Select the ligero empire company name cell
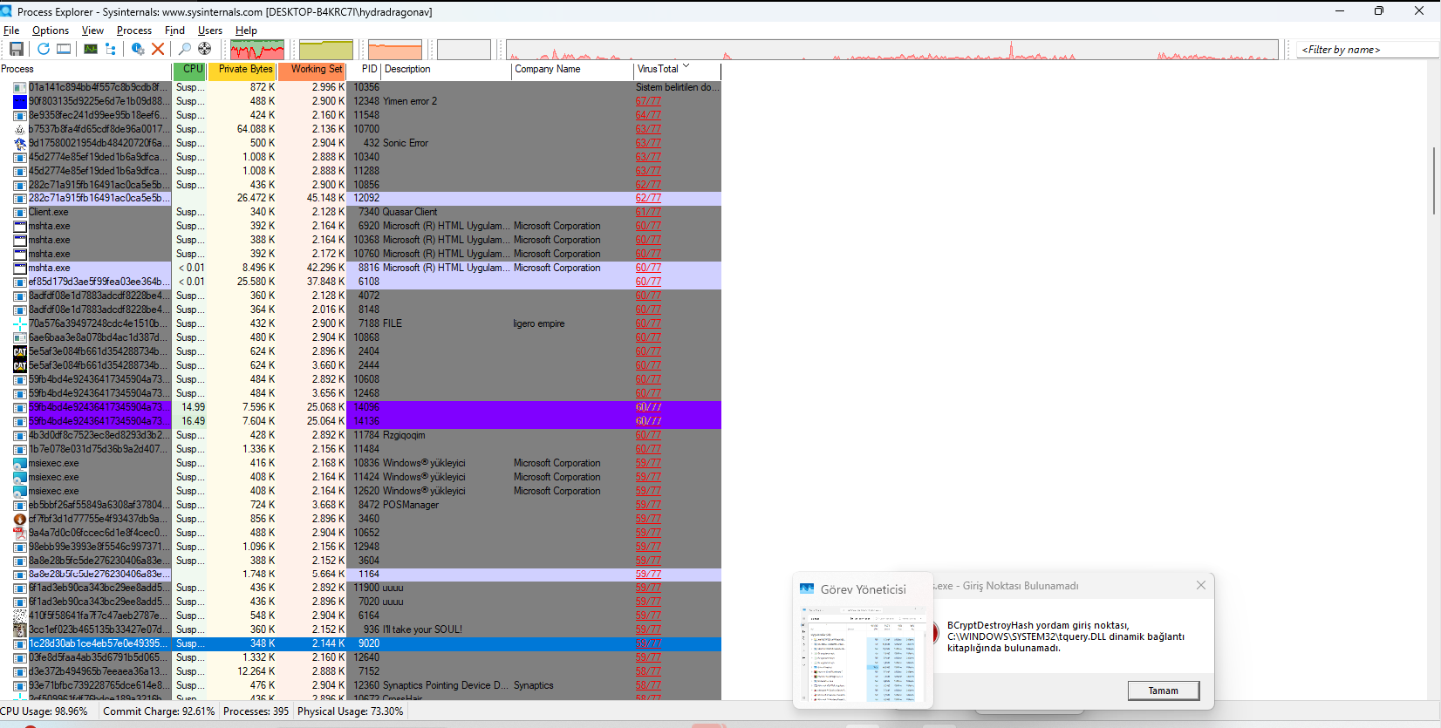The width and height of the screenshot is (1441, 728). pyautogui.click(x=539, y=323)
